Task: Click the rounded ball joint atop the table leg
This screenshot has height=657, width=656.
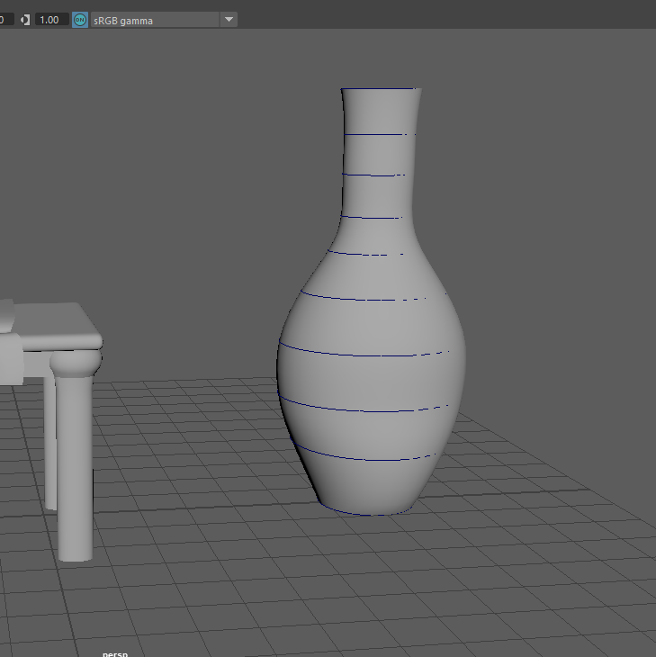Action: point(74,363)
